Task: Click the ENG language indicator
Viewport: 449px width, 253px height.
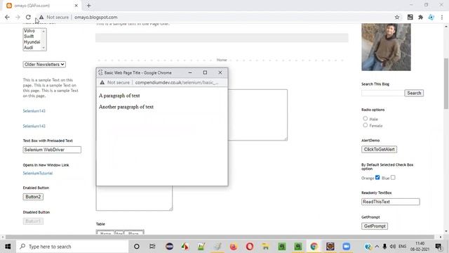Action: click(x=402, y=247)
